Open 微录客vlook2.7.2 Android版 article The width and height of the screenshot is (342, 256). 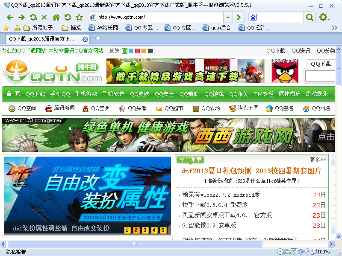pyautogui.click(x=221, y=195)
